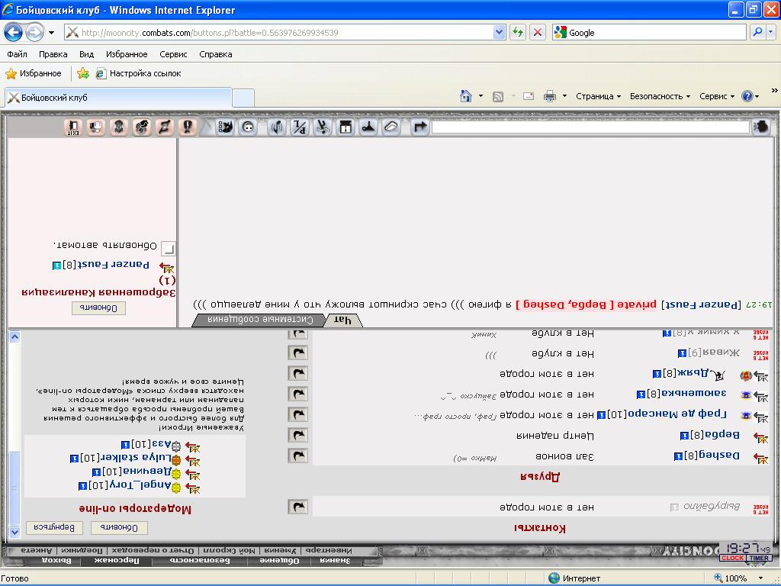Click the contacts list scrollbar thumb
Screen dimensions: 781x586
15,488
